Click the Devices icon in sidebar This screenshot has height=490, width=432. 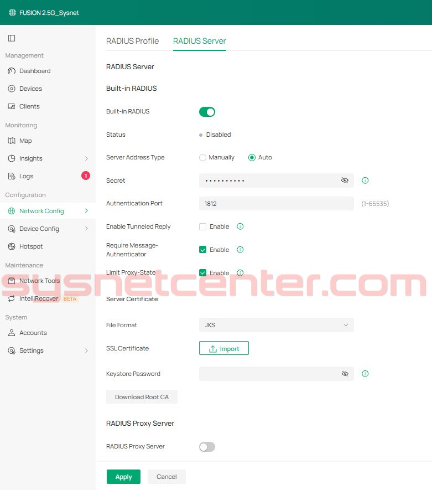click(x=12, y=89)
